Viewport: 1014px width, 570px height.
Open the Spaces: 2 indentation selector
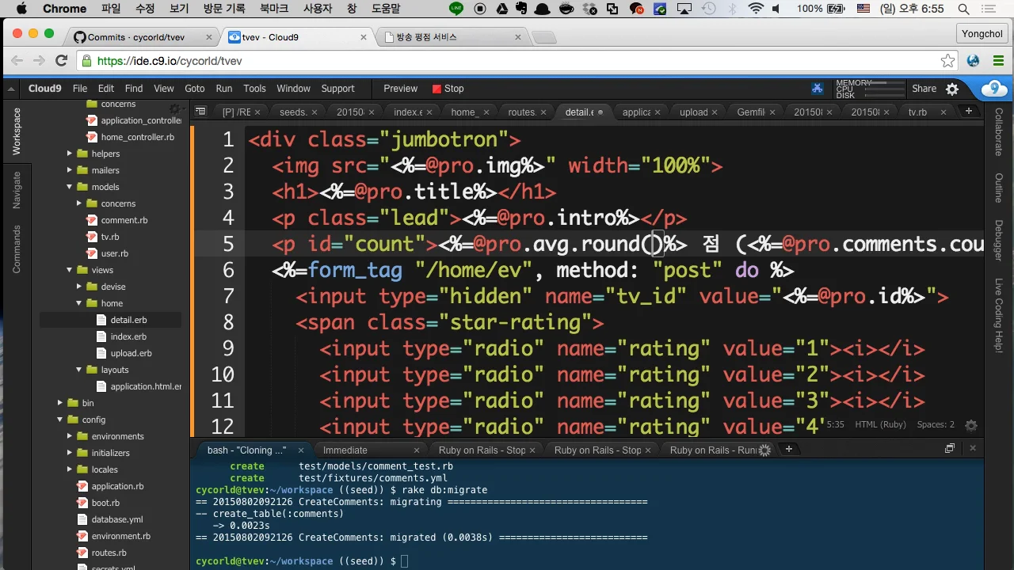936,425
